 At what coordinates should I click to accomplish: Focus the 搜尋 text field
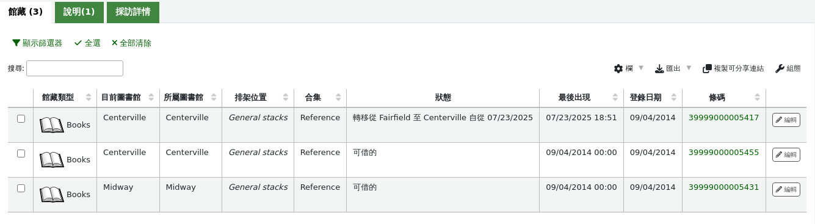[74, 68]
